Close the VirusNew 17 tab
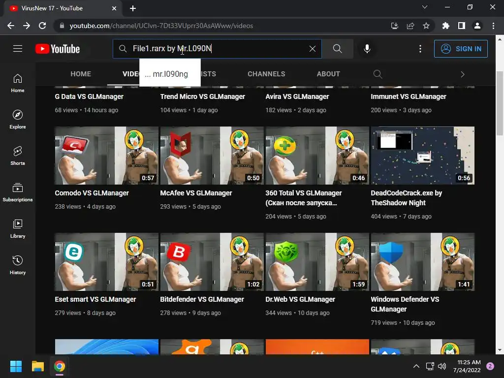 coord(114,8)
